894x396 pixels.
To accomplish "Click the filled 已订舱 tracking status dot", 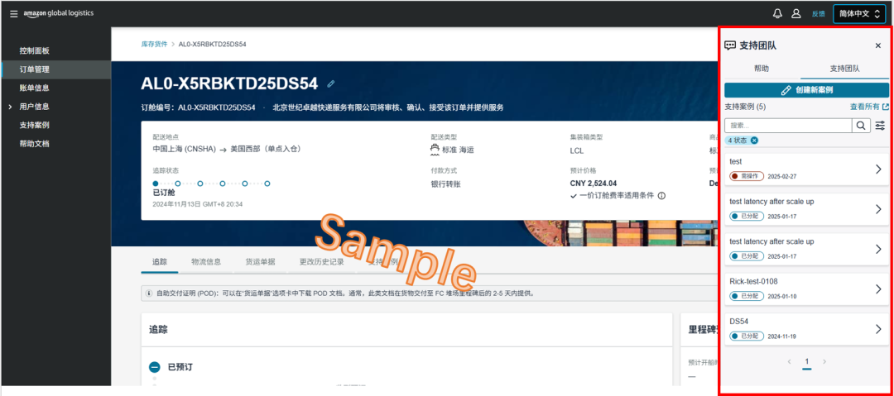I will pos(155,184).
